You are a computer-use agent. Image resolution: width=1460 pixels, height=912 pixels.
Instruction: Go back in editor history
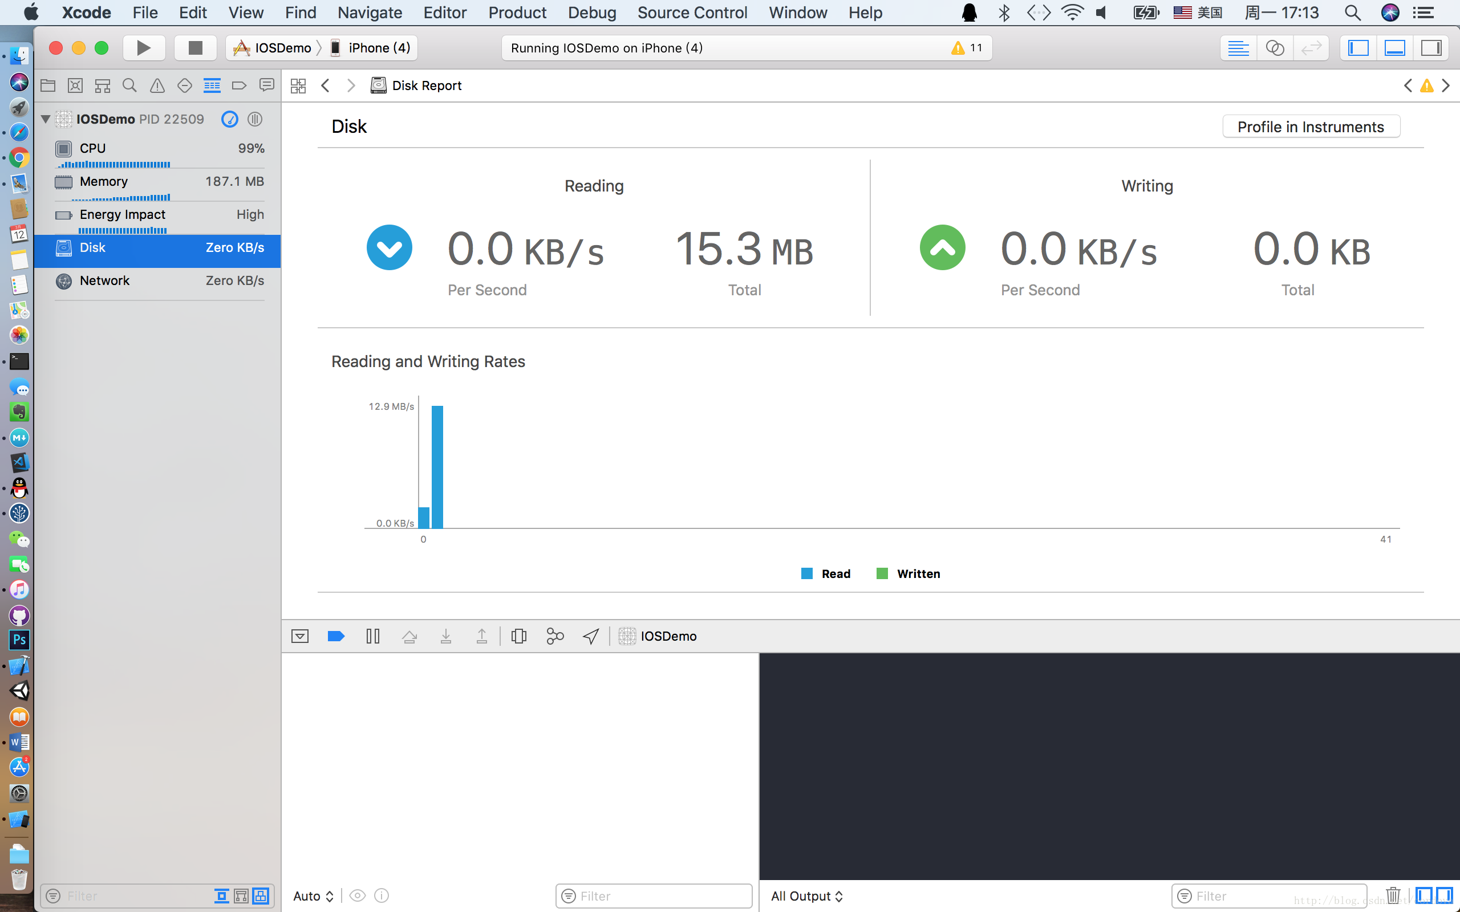tap(326, 85)
